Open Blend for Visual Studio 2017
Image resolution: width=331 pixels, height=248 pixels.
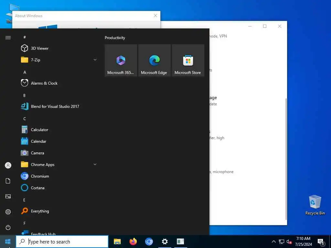[59, 106]
